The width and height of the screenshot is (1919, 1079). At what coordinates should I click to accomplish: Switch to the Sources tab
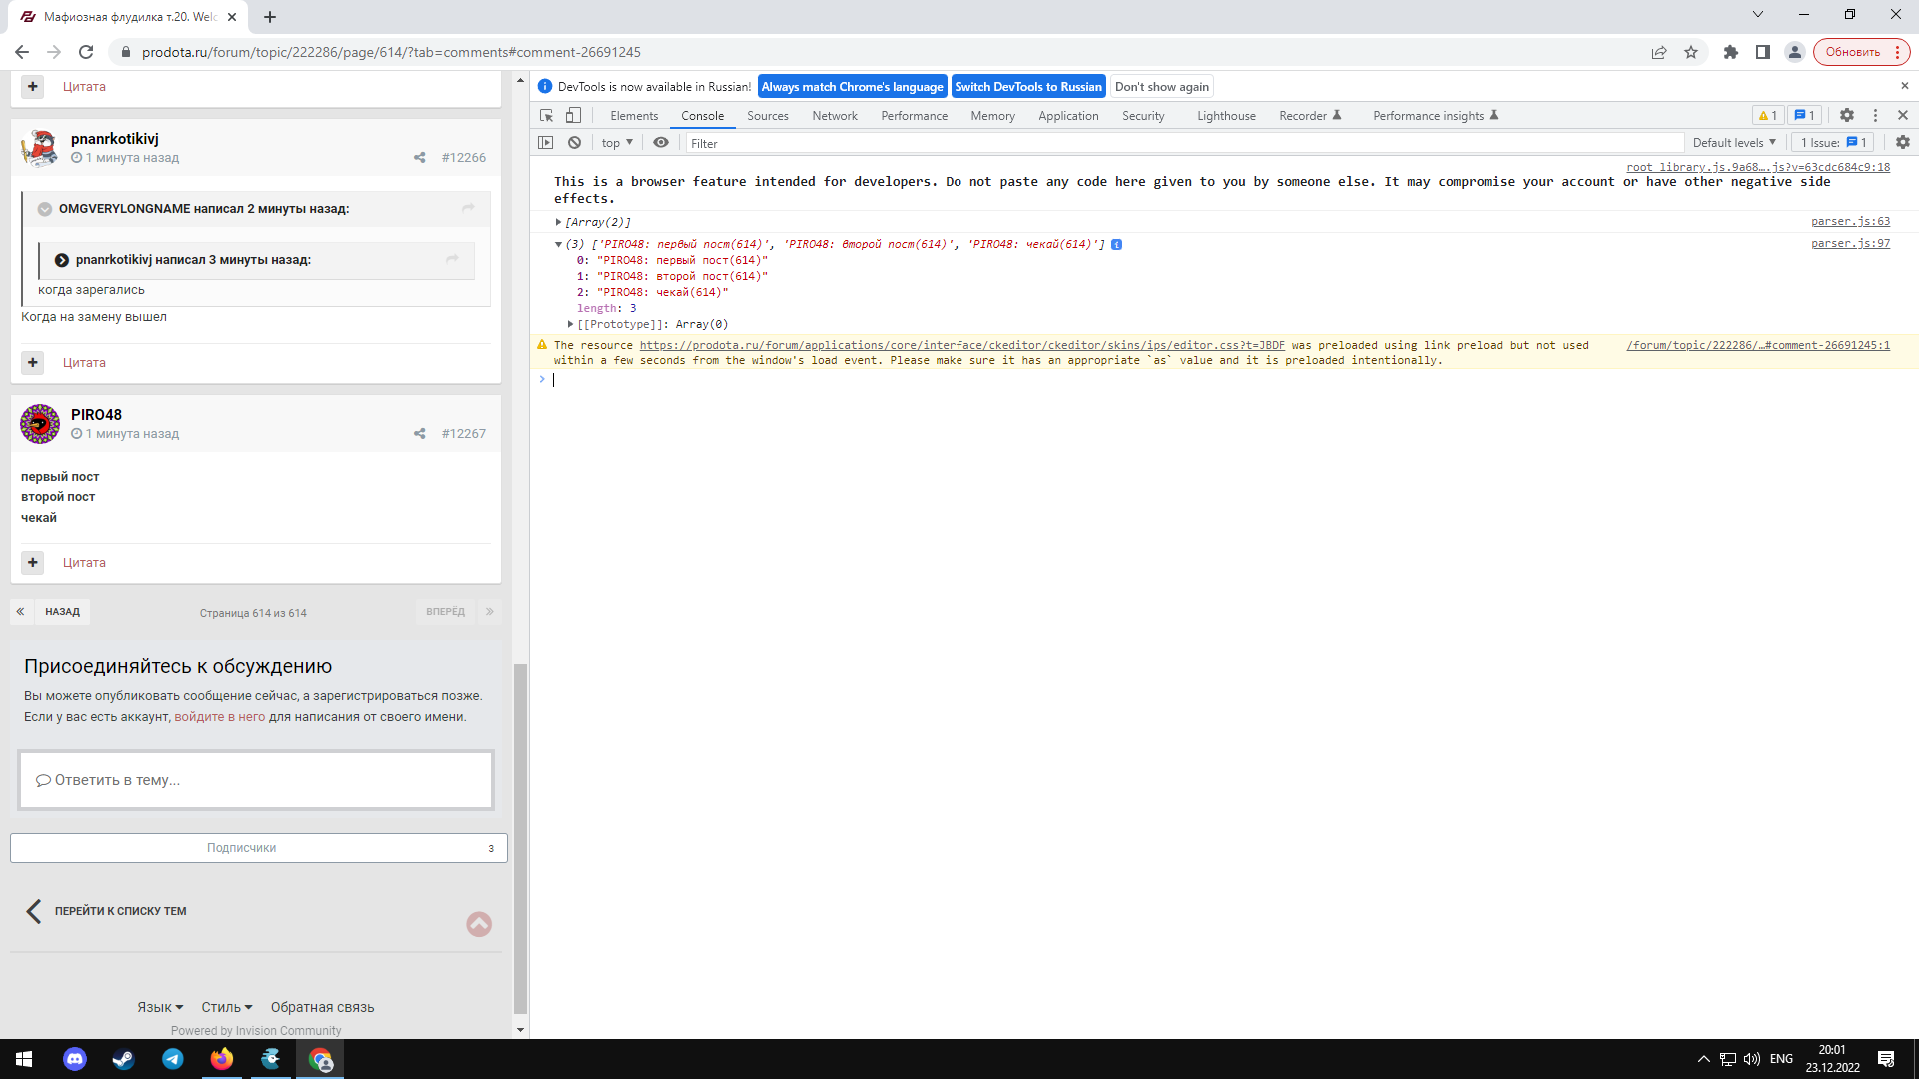[x=767, y=116]
